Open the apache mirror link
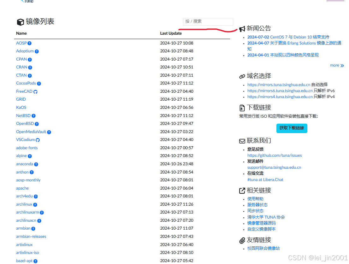 [x=22, y=188]
